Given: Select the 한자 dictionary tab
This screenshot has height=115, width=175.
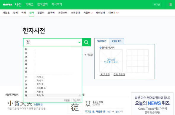Looking at the screenshot, I should tap(31, 13).
